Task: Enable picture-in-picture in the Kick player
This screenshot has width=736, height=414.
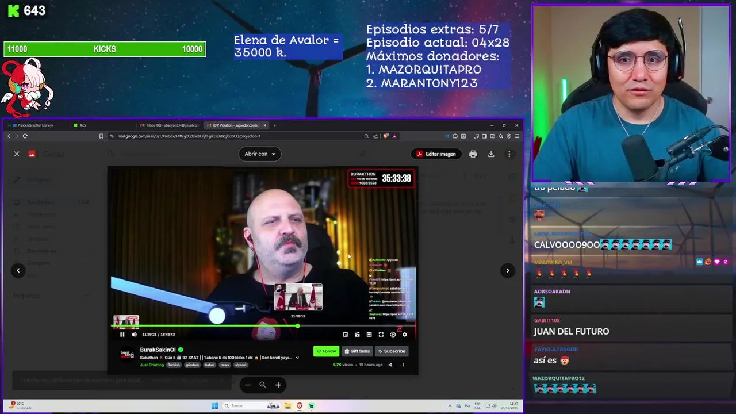Action: pos(345,335)
